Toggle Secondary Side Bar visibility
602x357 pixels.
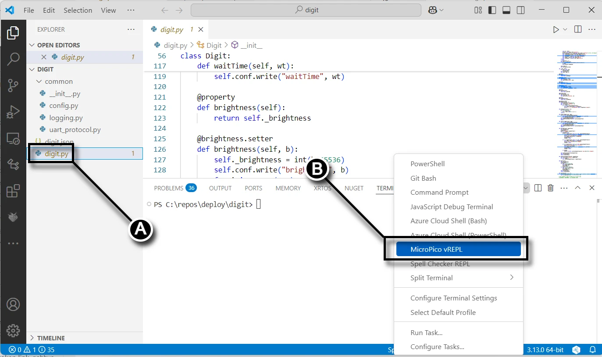pyautogui.click(x=520, y=10)
